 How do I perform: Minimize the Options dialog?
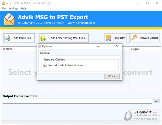pyautogui.click(x=98, y=46)
